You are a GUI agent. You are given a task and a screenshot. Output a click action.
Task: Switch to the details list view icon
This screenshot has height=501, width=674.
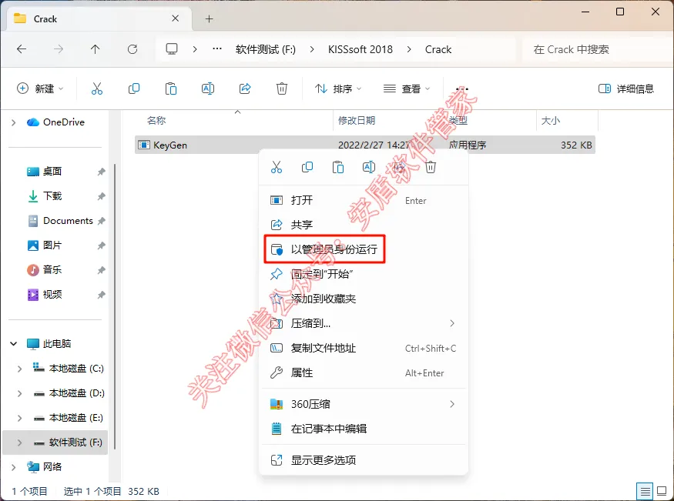645,491
